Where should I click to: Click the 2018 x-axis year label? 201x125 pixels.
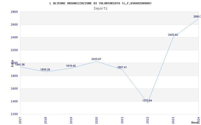click(x=45, y=120)
